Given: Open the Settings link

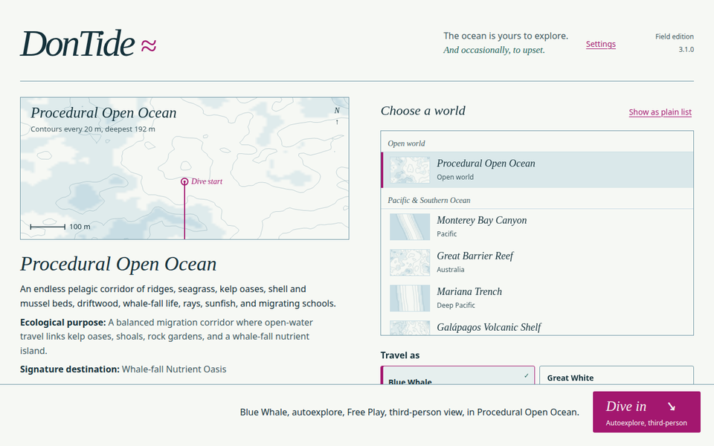Looking at the screenshot, I should [601, 44].
